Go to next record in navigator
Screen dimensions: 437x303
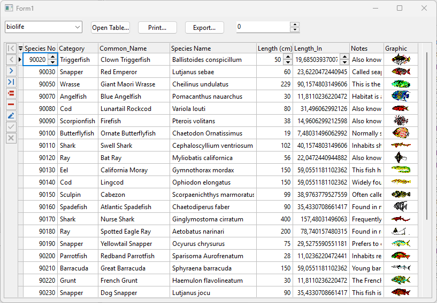pos(11,70)
